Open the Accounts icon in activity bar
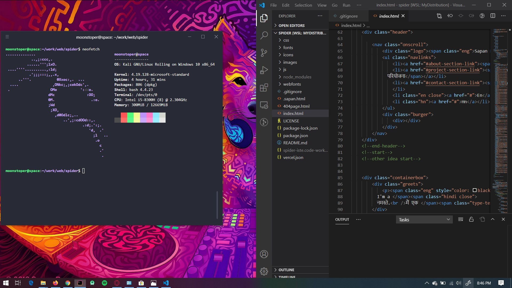 (264, 254)
